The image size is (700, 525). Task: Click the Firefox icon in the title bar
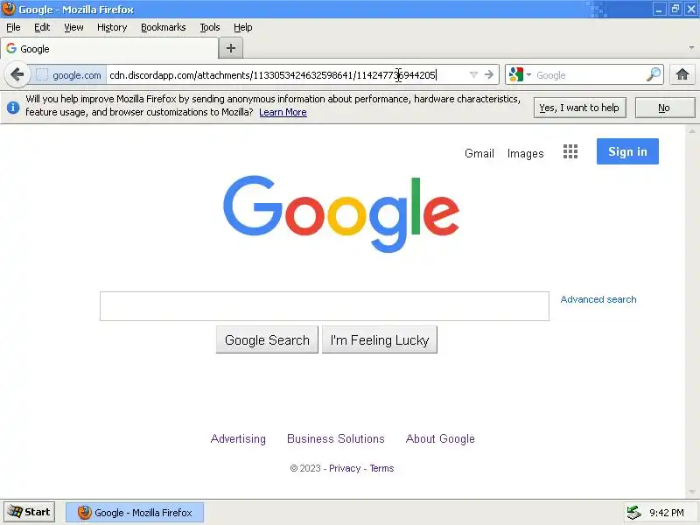pyautogui.click(x=9, y=9)
